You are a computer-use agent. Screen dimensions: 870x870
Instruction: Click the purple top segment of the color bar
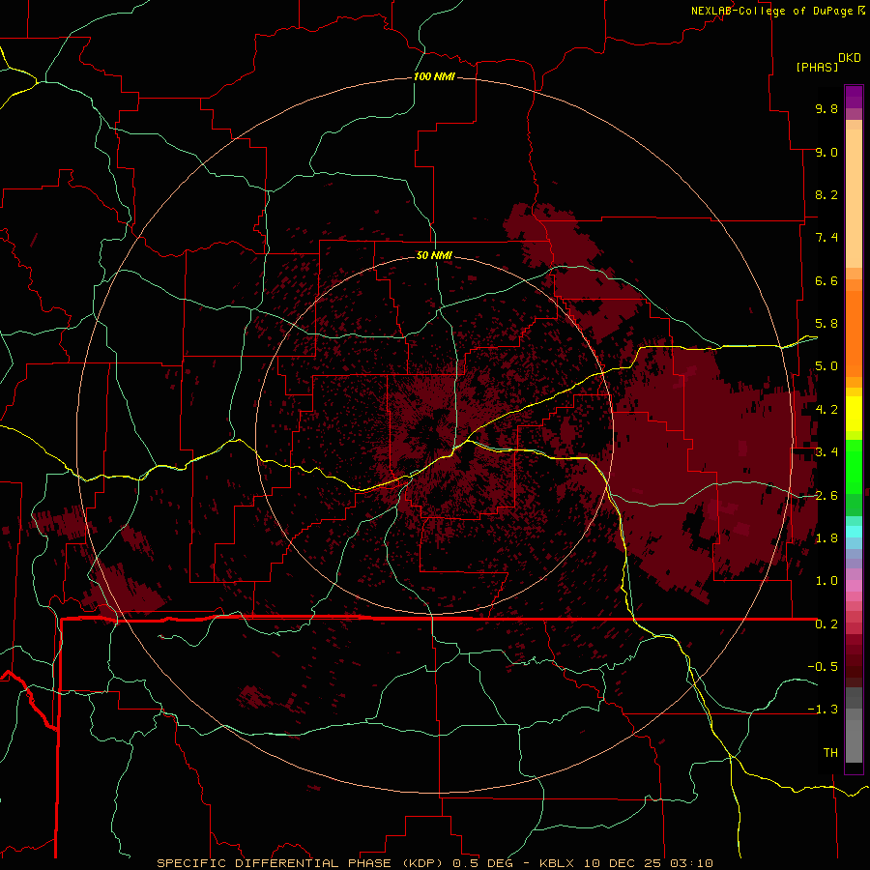854,97
